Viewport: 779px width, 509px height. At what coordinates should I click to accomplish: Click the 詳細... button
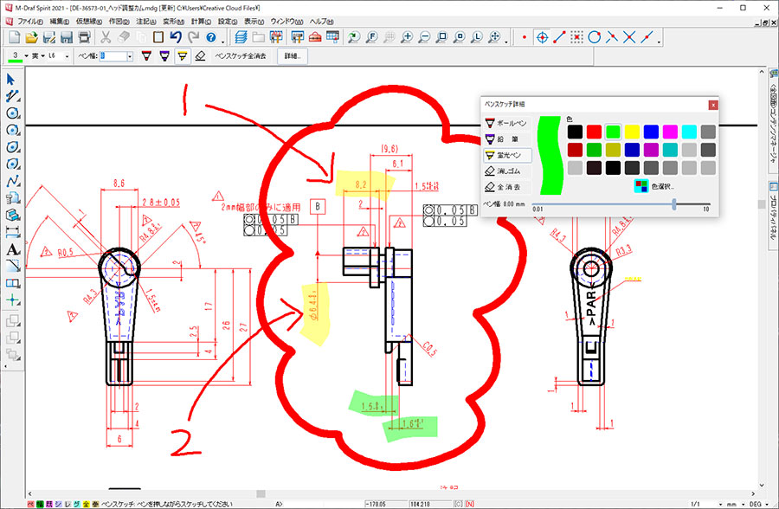(294, 56)
